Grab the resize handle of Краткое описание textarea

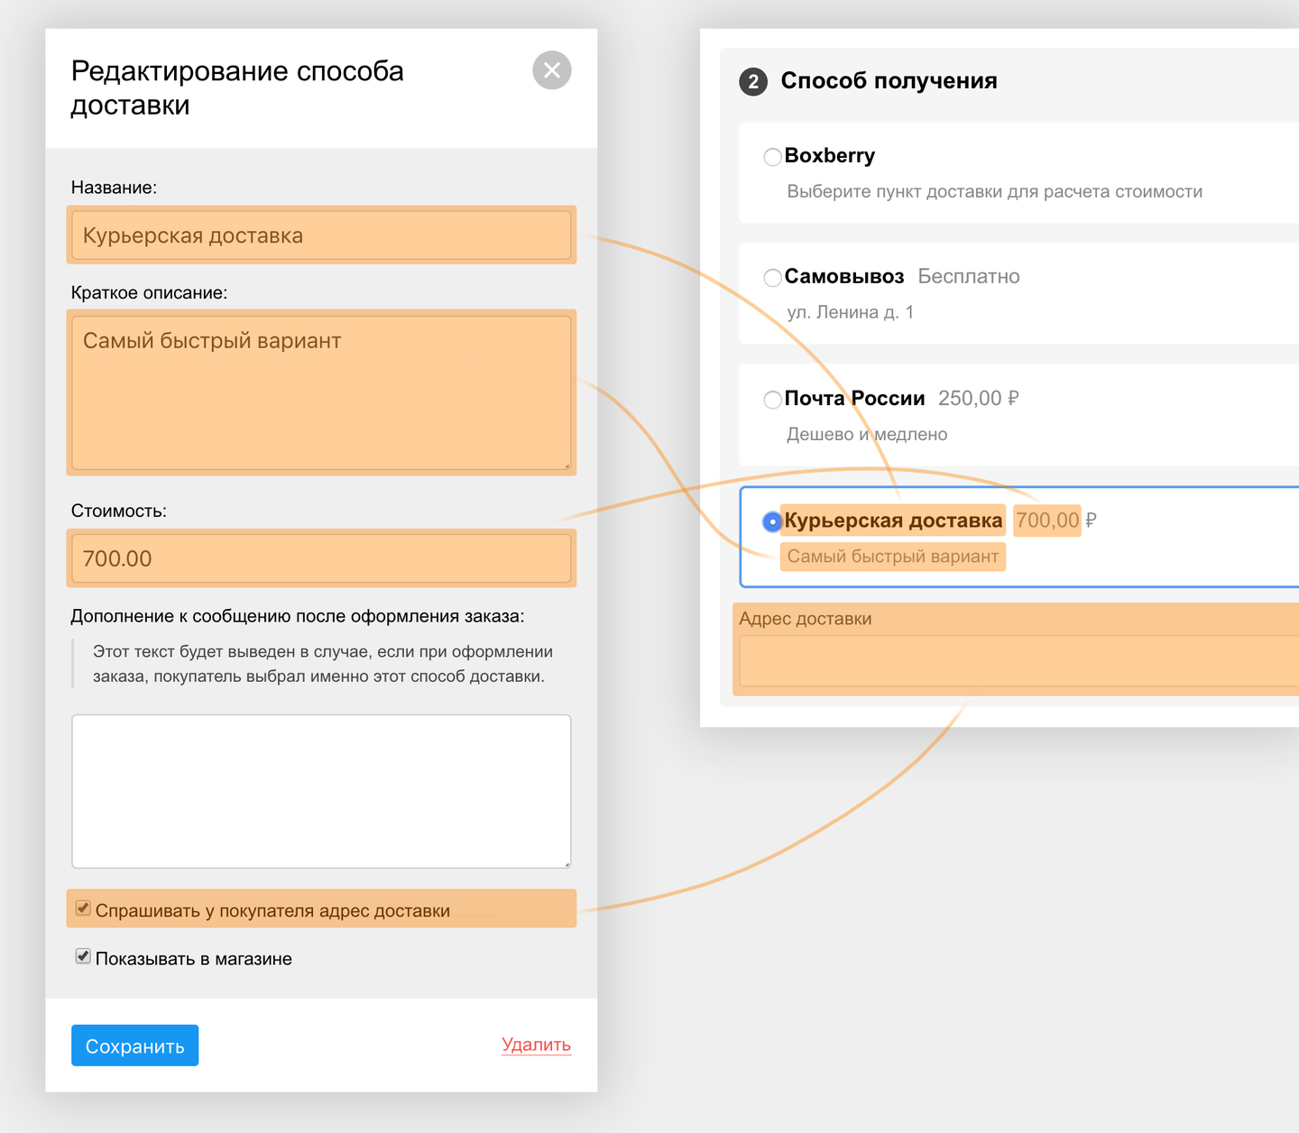point(567,465)
